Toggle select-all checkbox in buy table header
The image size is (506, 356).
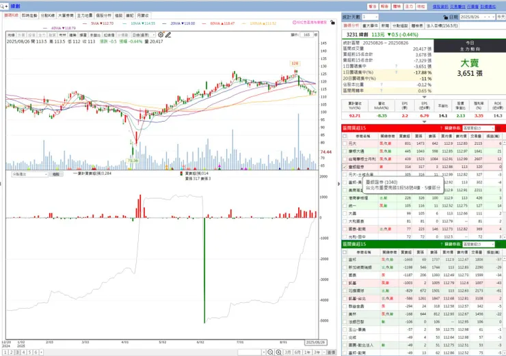(345, 136)
